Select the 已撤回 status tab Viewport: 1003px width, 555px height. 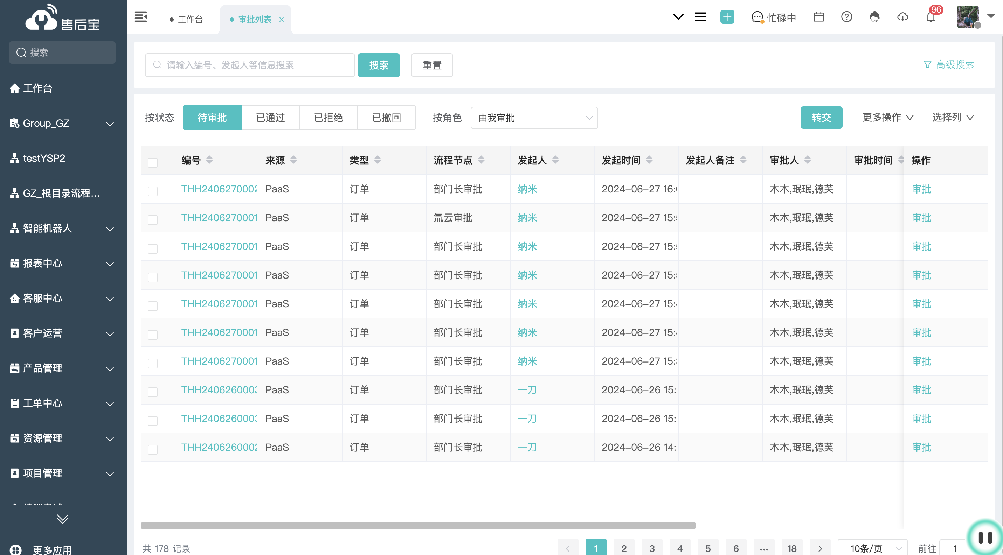(x=386, y=118)
